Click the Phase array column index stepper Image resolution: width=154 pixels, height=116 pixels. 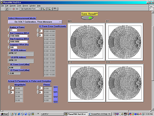pos(38,92)
